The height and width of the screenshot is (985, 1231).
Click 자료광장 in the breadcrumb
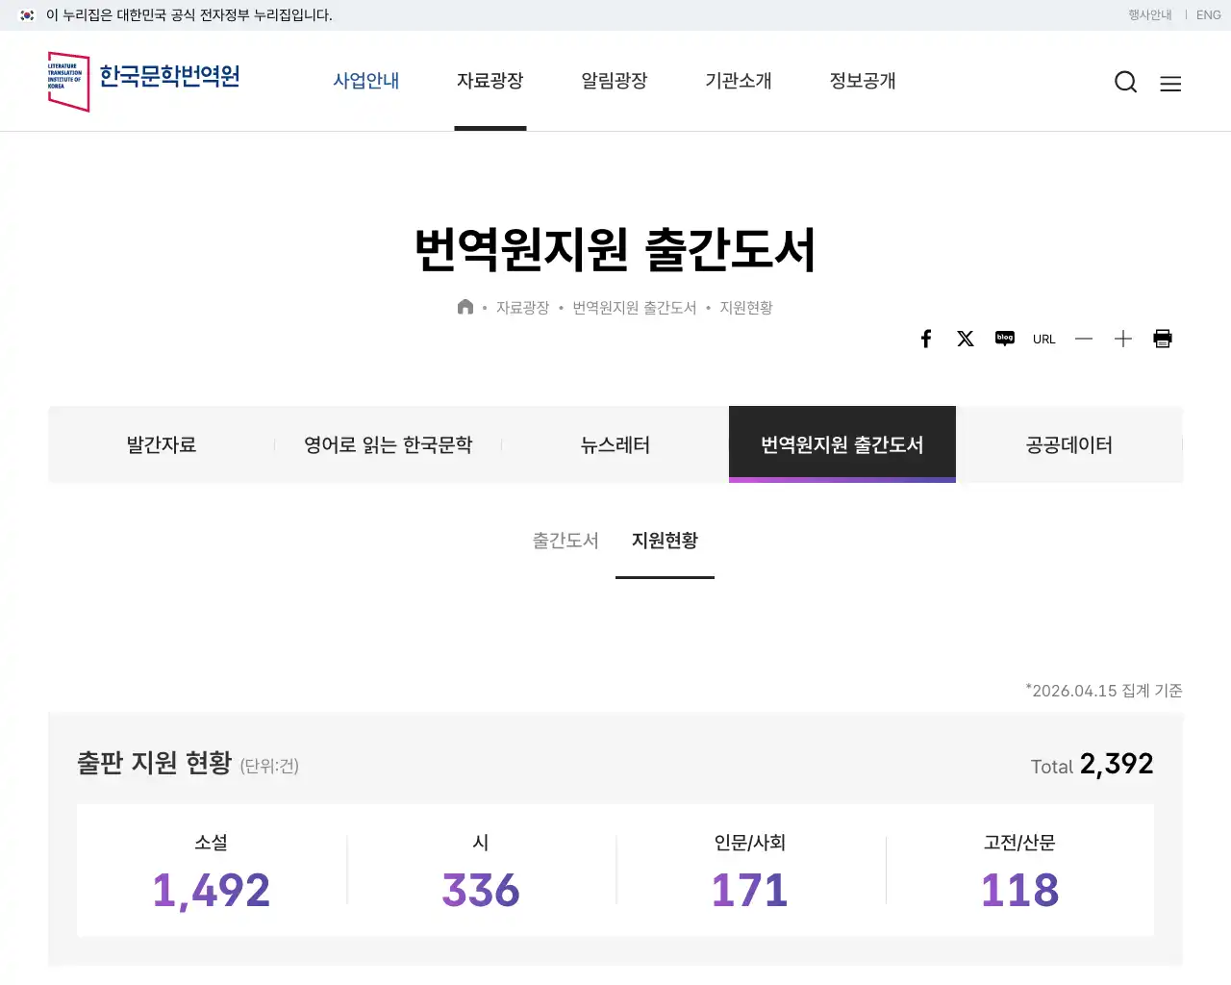pyautogui.click(x=522, y=308)
